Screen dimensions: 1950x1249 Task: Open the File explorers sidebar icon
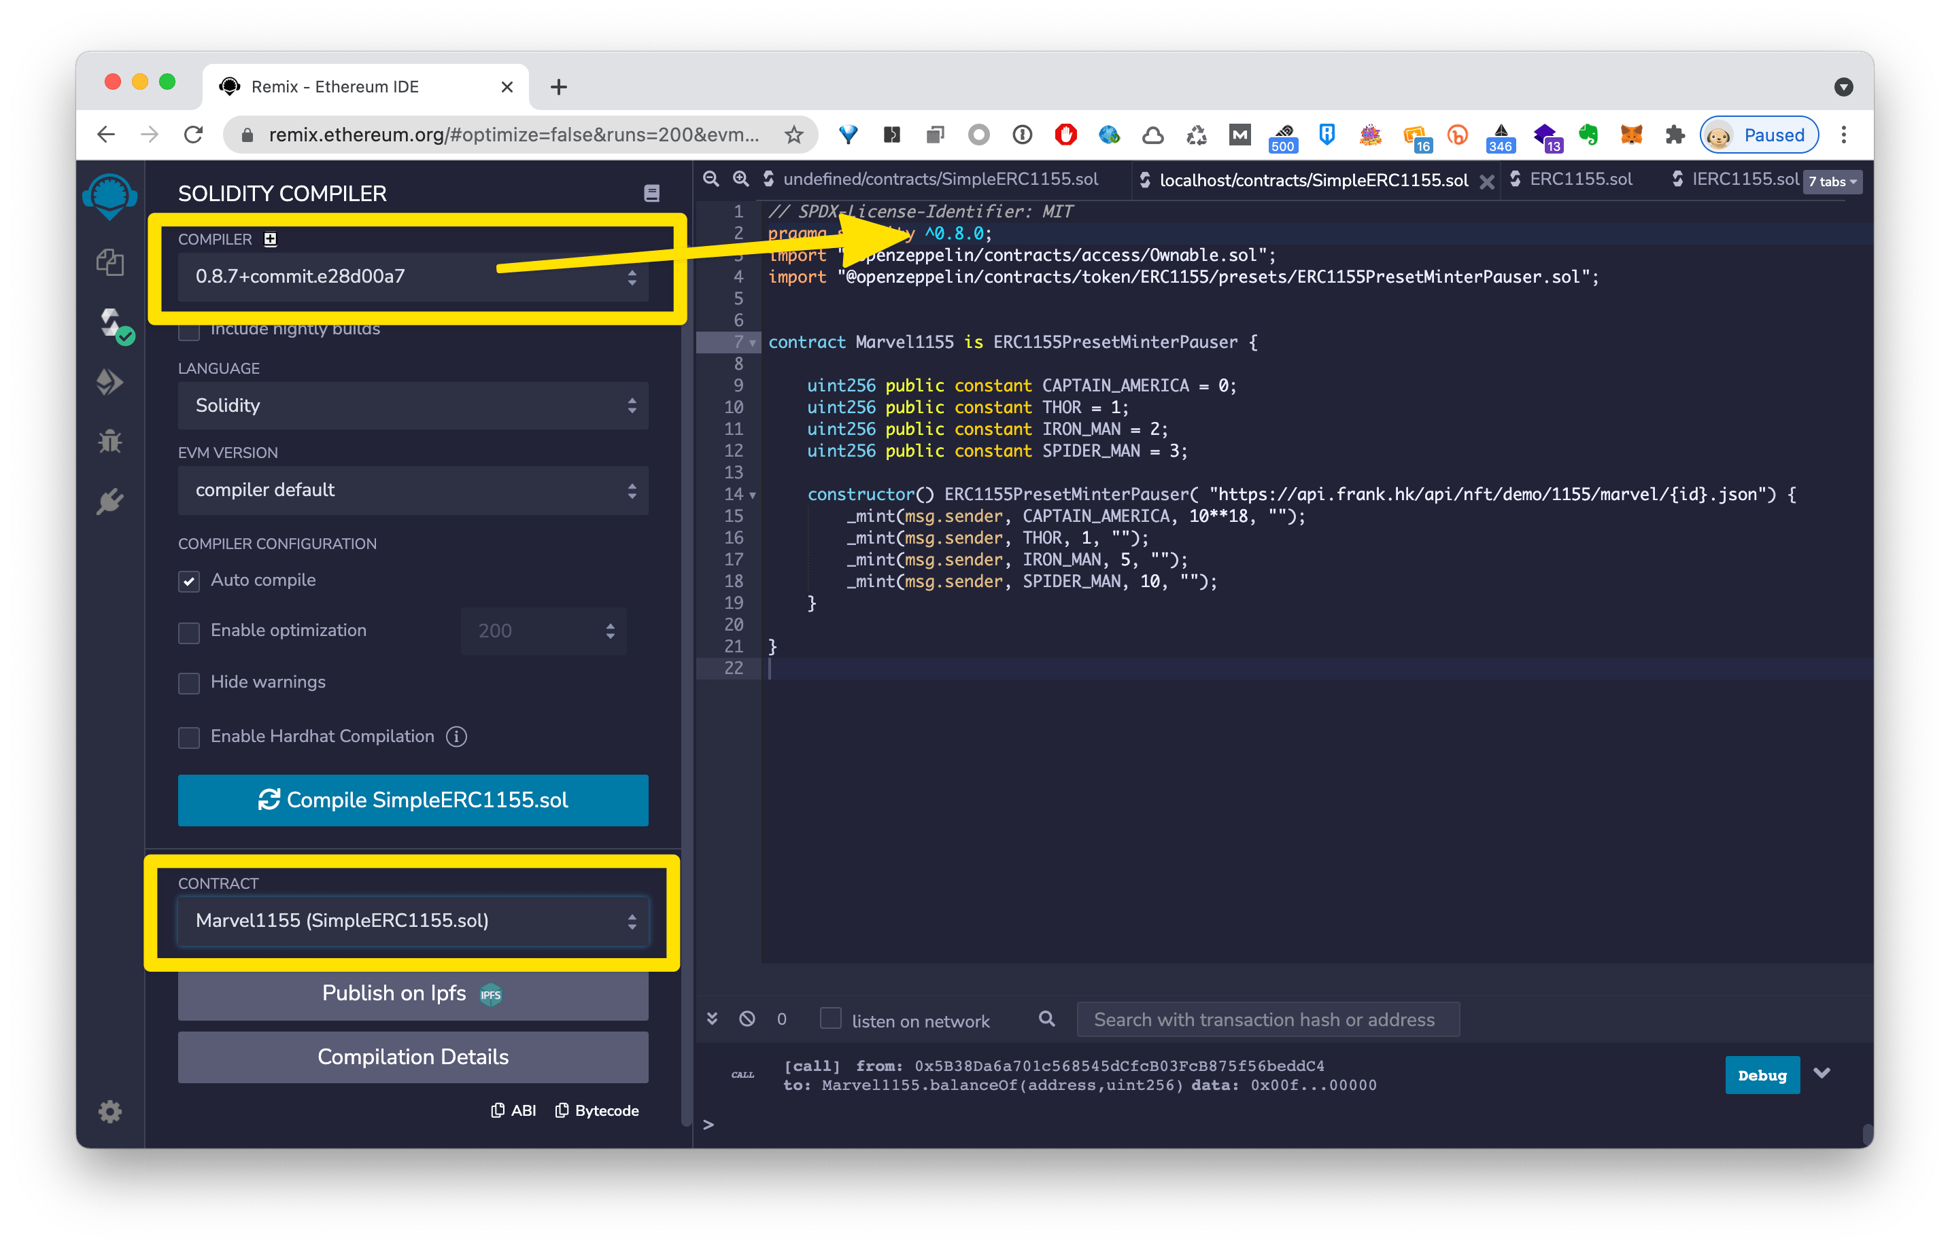[x=109, y=262]
